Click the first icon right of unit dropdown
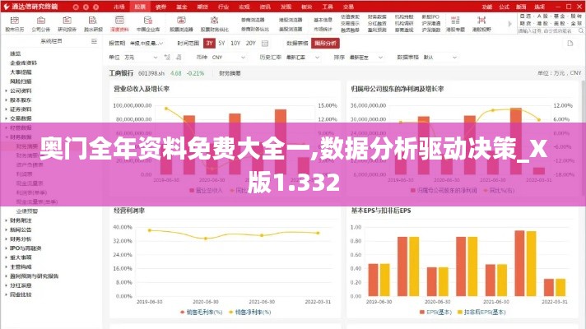 coord(167,57)
